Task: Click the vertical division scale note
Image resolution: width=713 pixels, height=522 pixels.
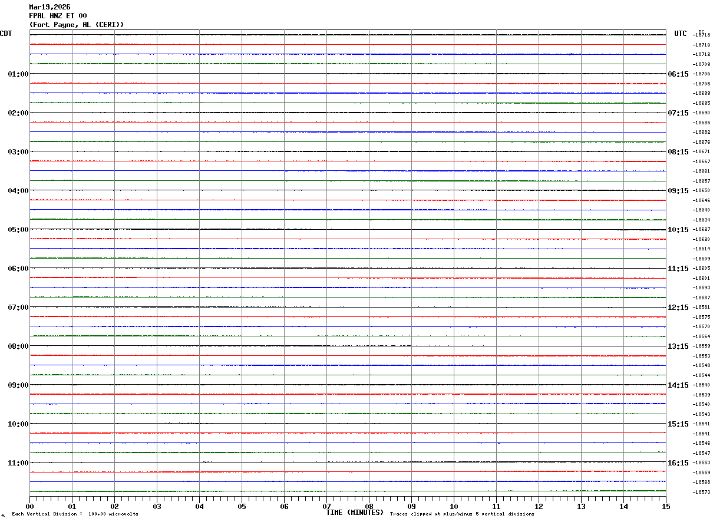Action: tap(75, 514)
